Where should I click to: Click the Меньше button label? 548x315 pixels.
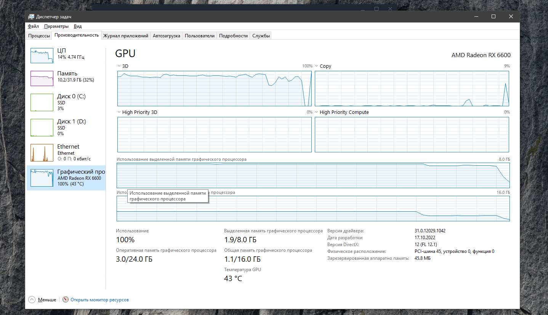pyautogui.click(x=47, y=300)
